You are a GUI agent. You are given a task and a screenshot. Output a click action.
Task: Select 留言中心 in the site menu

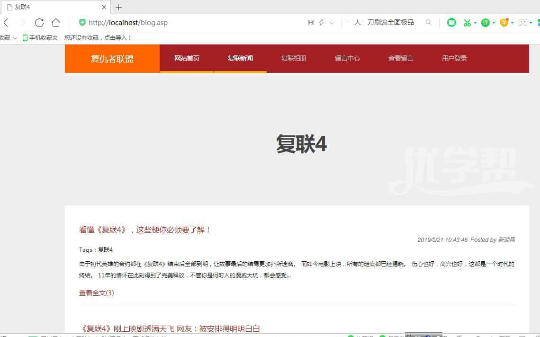tap(347, 58)
